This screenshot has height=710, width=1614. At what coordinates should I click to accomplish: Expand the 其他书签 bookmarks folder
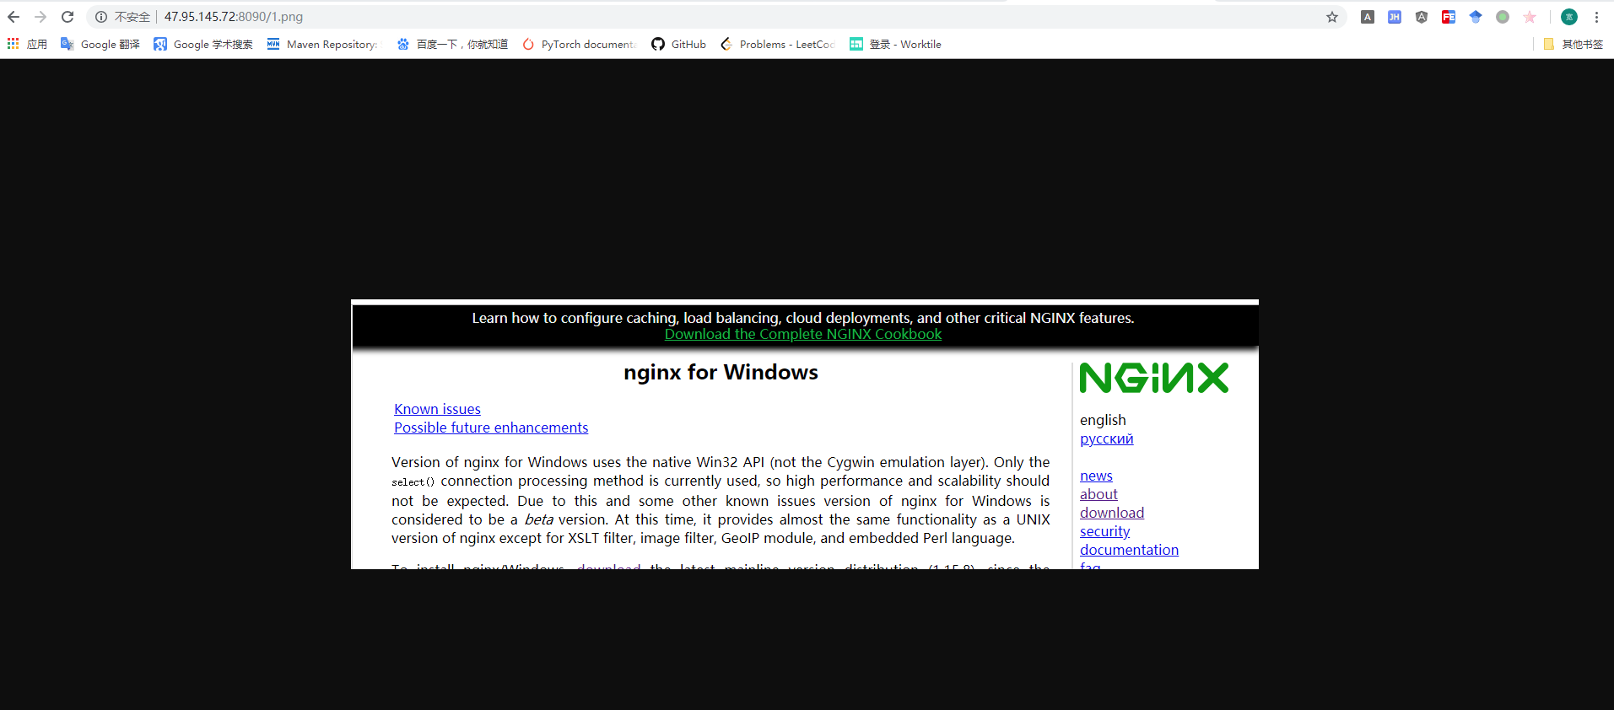pyautogui.click(x=1574, y=44)
